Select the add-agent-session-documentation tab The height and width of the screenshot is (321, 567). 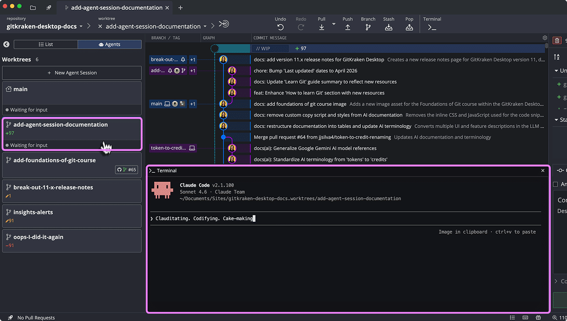tap(115, 8)
